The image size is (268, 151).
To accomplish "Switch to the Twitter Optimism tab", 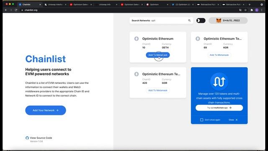I will (183, 5).
